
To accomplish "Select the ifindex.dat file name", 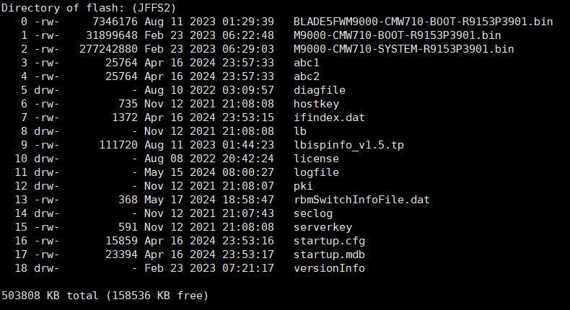I will [325, 118].
